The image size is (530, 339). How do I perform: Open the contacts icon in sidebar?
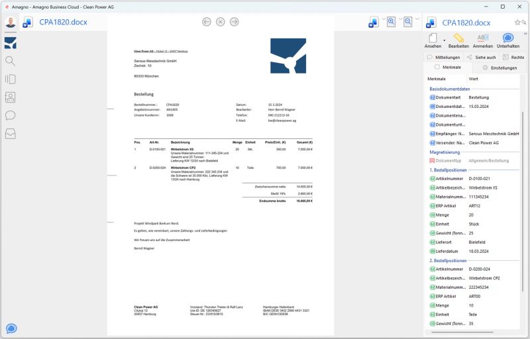[x=11, y=97]
